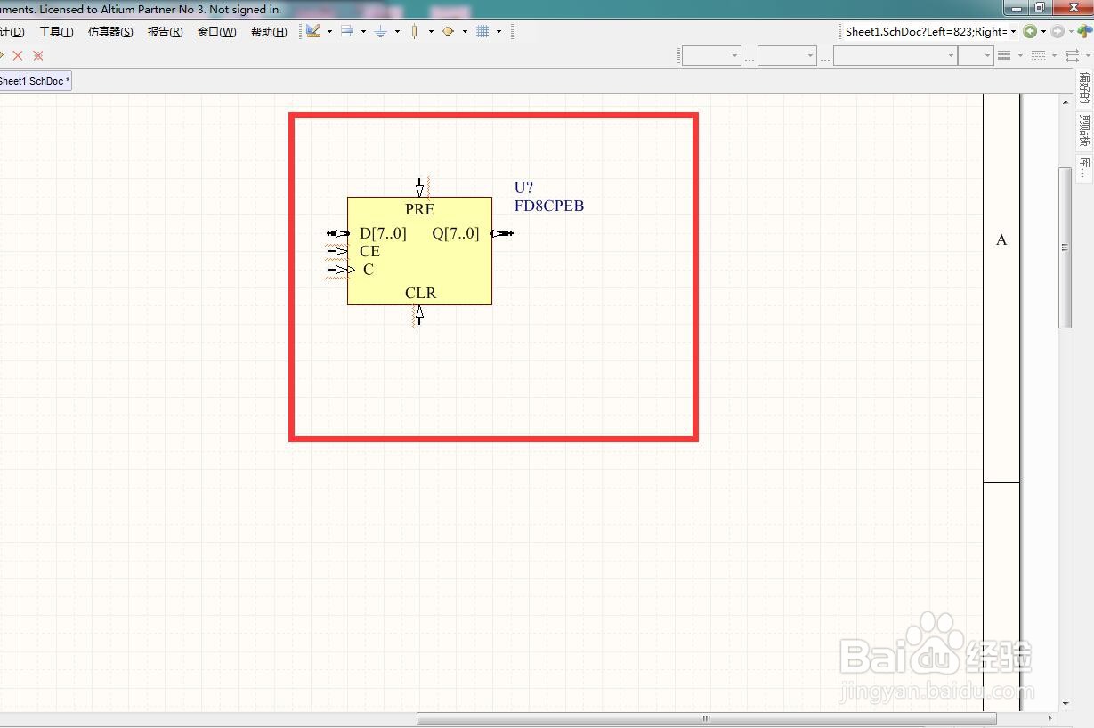The width and height of the screenshot is (1094, 728).
Task: Open the 报告(R) menu
Action: pyautogui.click(x=165, y=32)
